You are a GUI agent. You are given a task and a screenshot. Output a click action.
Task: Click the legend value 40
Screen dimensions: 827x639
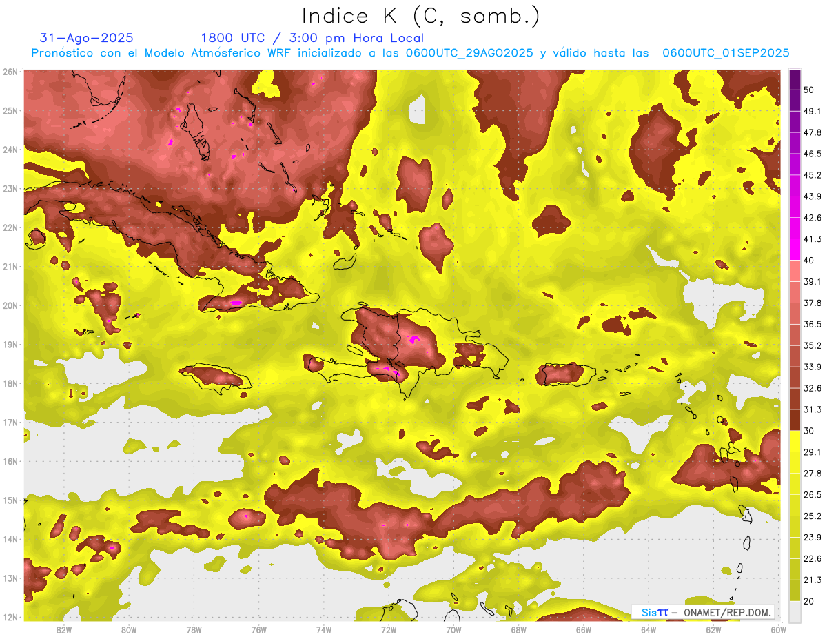pos(808,260)
